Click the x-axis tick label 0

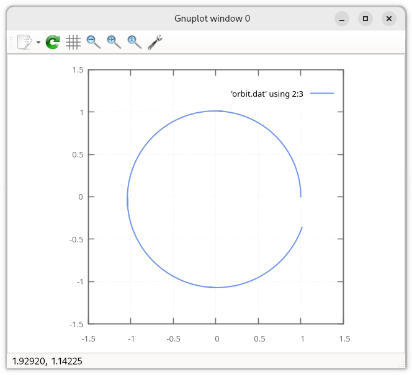click(217, 339)
